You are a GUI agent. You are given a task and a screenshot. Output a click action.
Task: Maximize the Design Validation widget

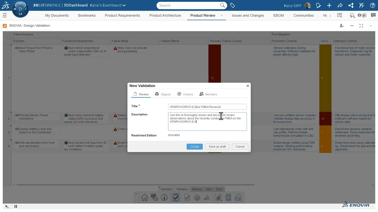point(361,26)
